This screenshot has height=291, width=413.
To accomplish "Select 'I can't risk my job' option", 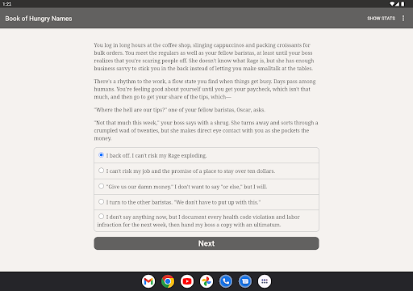I will click(206, 171).
